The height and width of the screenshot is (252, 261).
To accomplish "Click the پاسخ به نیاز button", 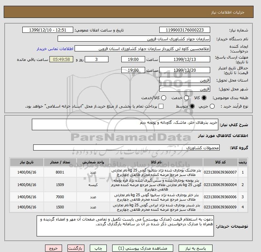I will tap(196, 248).
